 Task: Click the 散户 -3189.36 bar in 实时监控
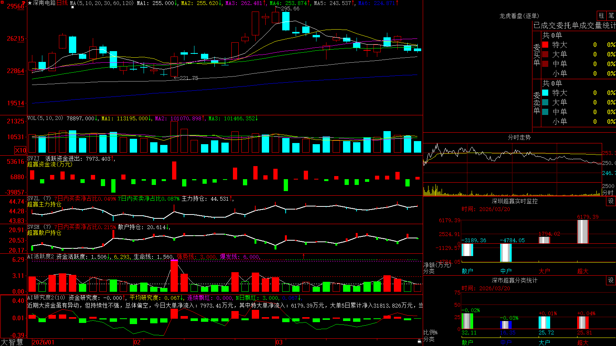click(467, 250)
